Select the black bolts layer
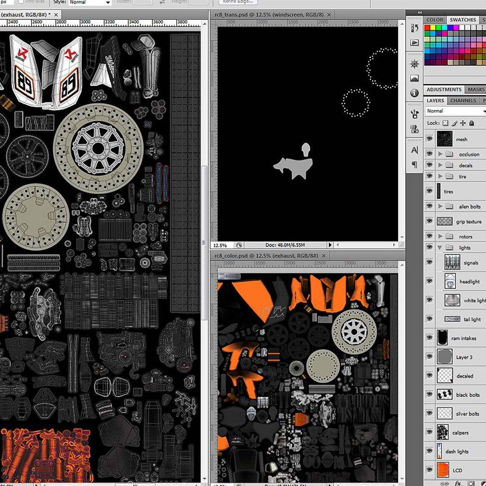Viewport: 486px width, 486px height. 454,395
